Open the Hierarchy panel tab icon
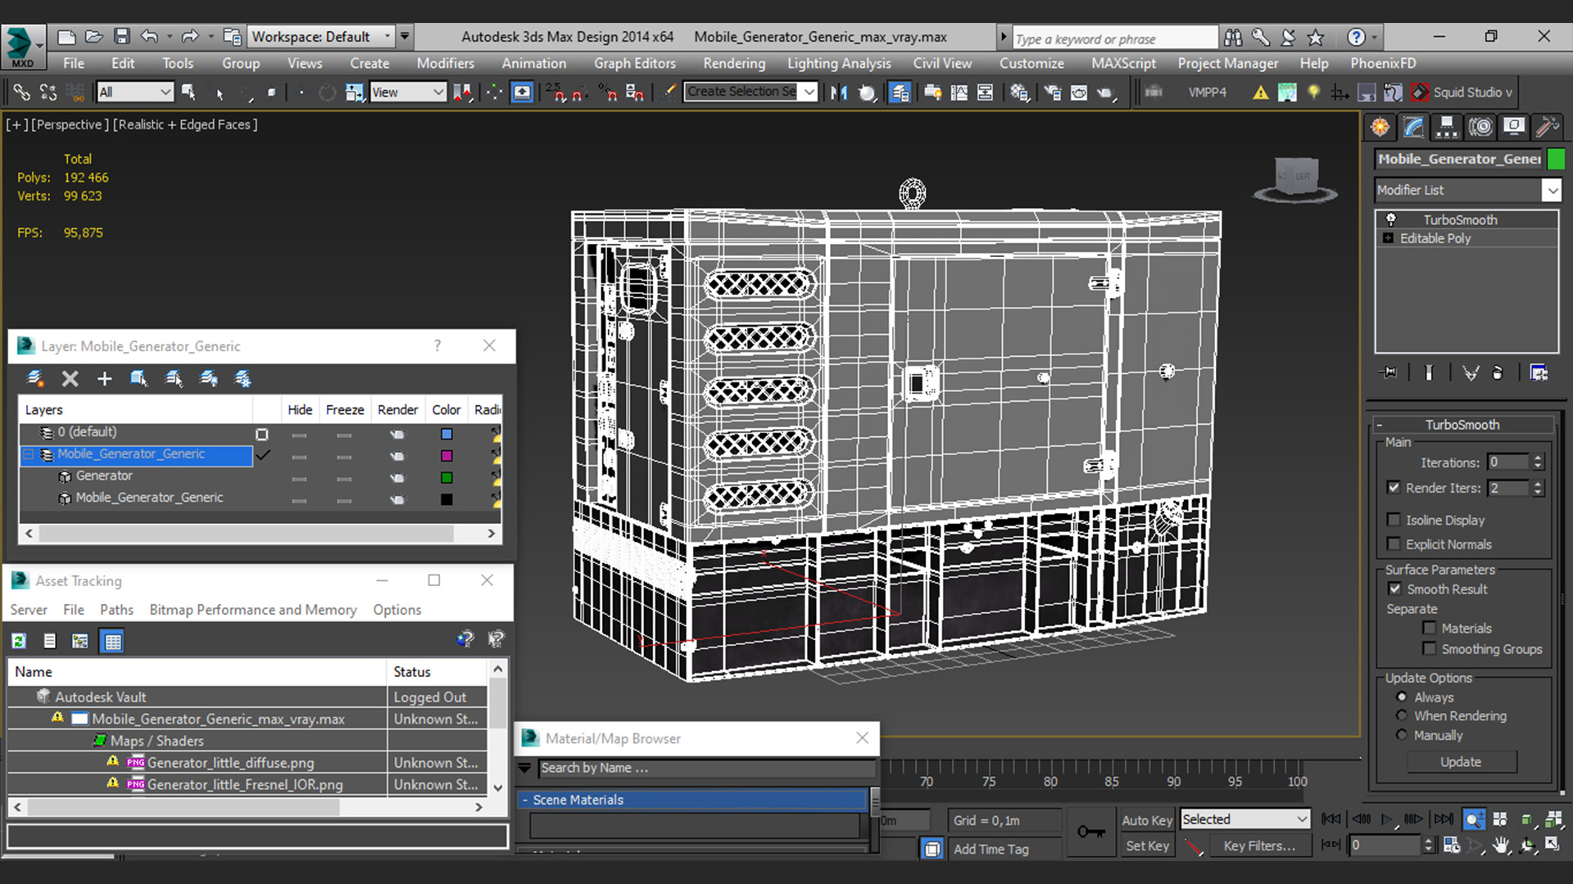The width and height of the screenshot is (1573, 884). (x=1447, y=127)
